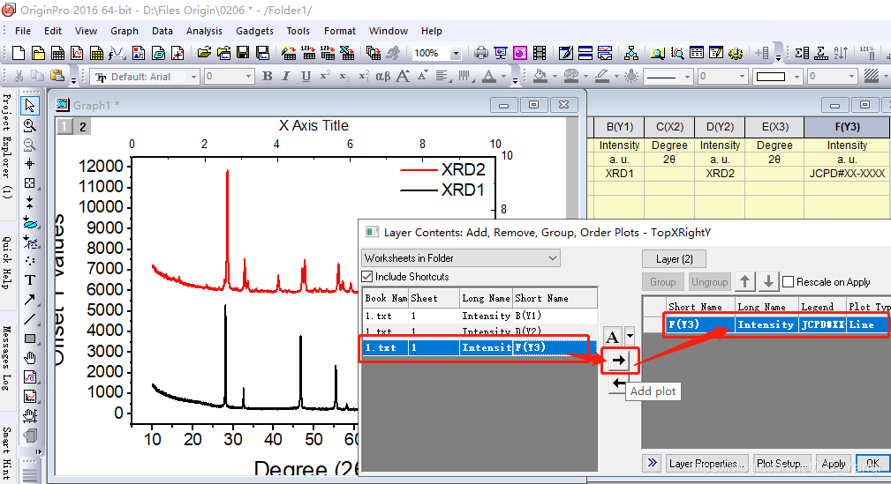Apply superscript formatting
The height and width of the screenshot is (484, 891).
click(325, 76)
